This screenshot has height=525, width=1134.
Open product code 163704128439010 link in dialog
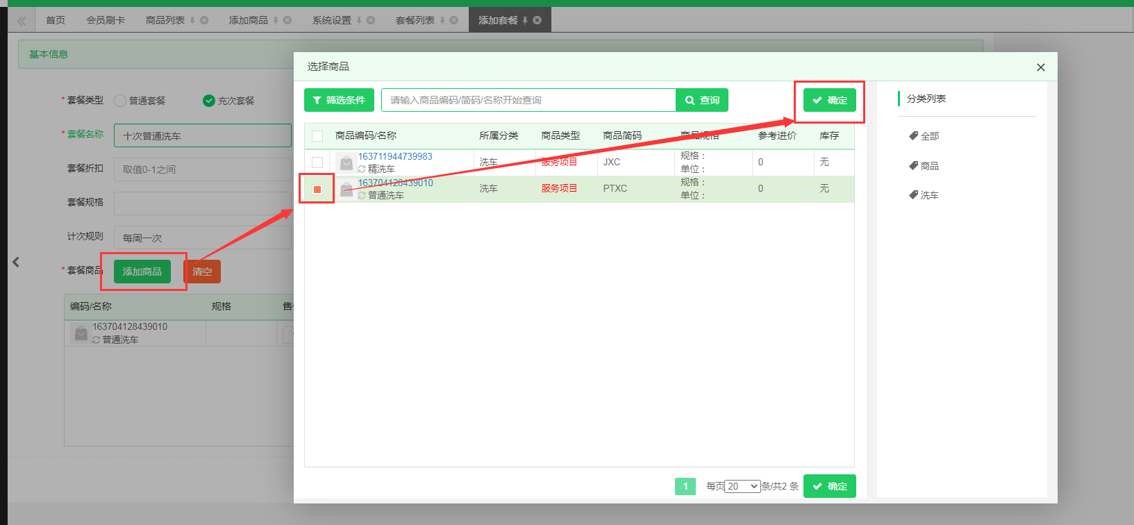(395, 183)
